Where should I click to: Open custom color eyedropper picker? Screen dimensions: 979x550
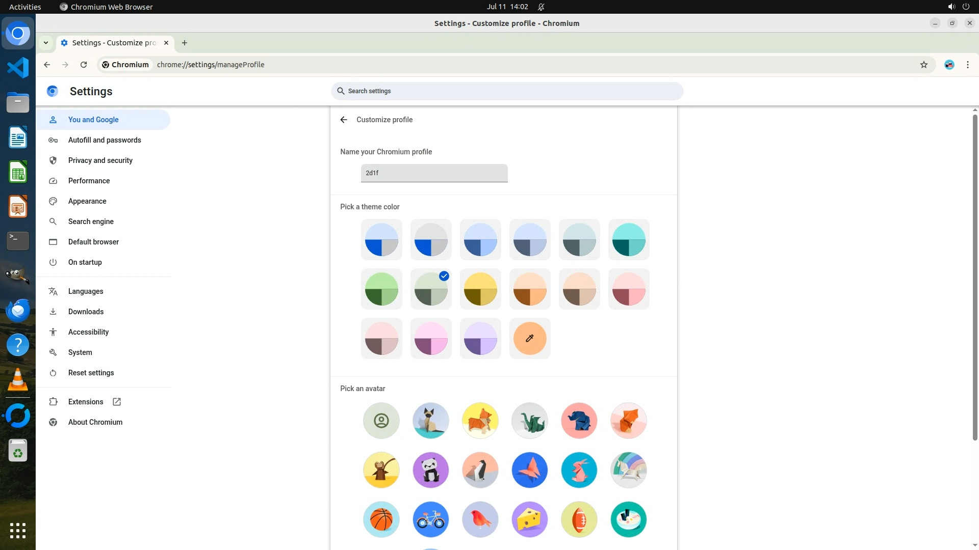529,339
